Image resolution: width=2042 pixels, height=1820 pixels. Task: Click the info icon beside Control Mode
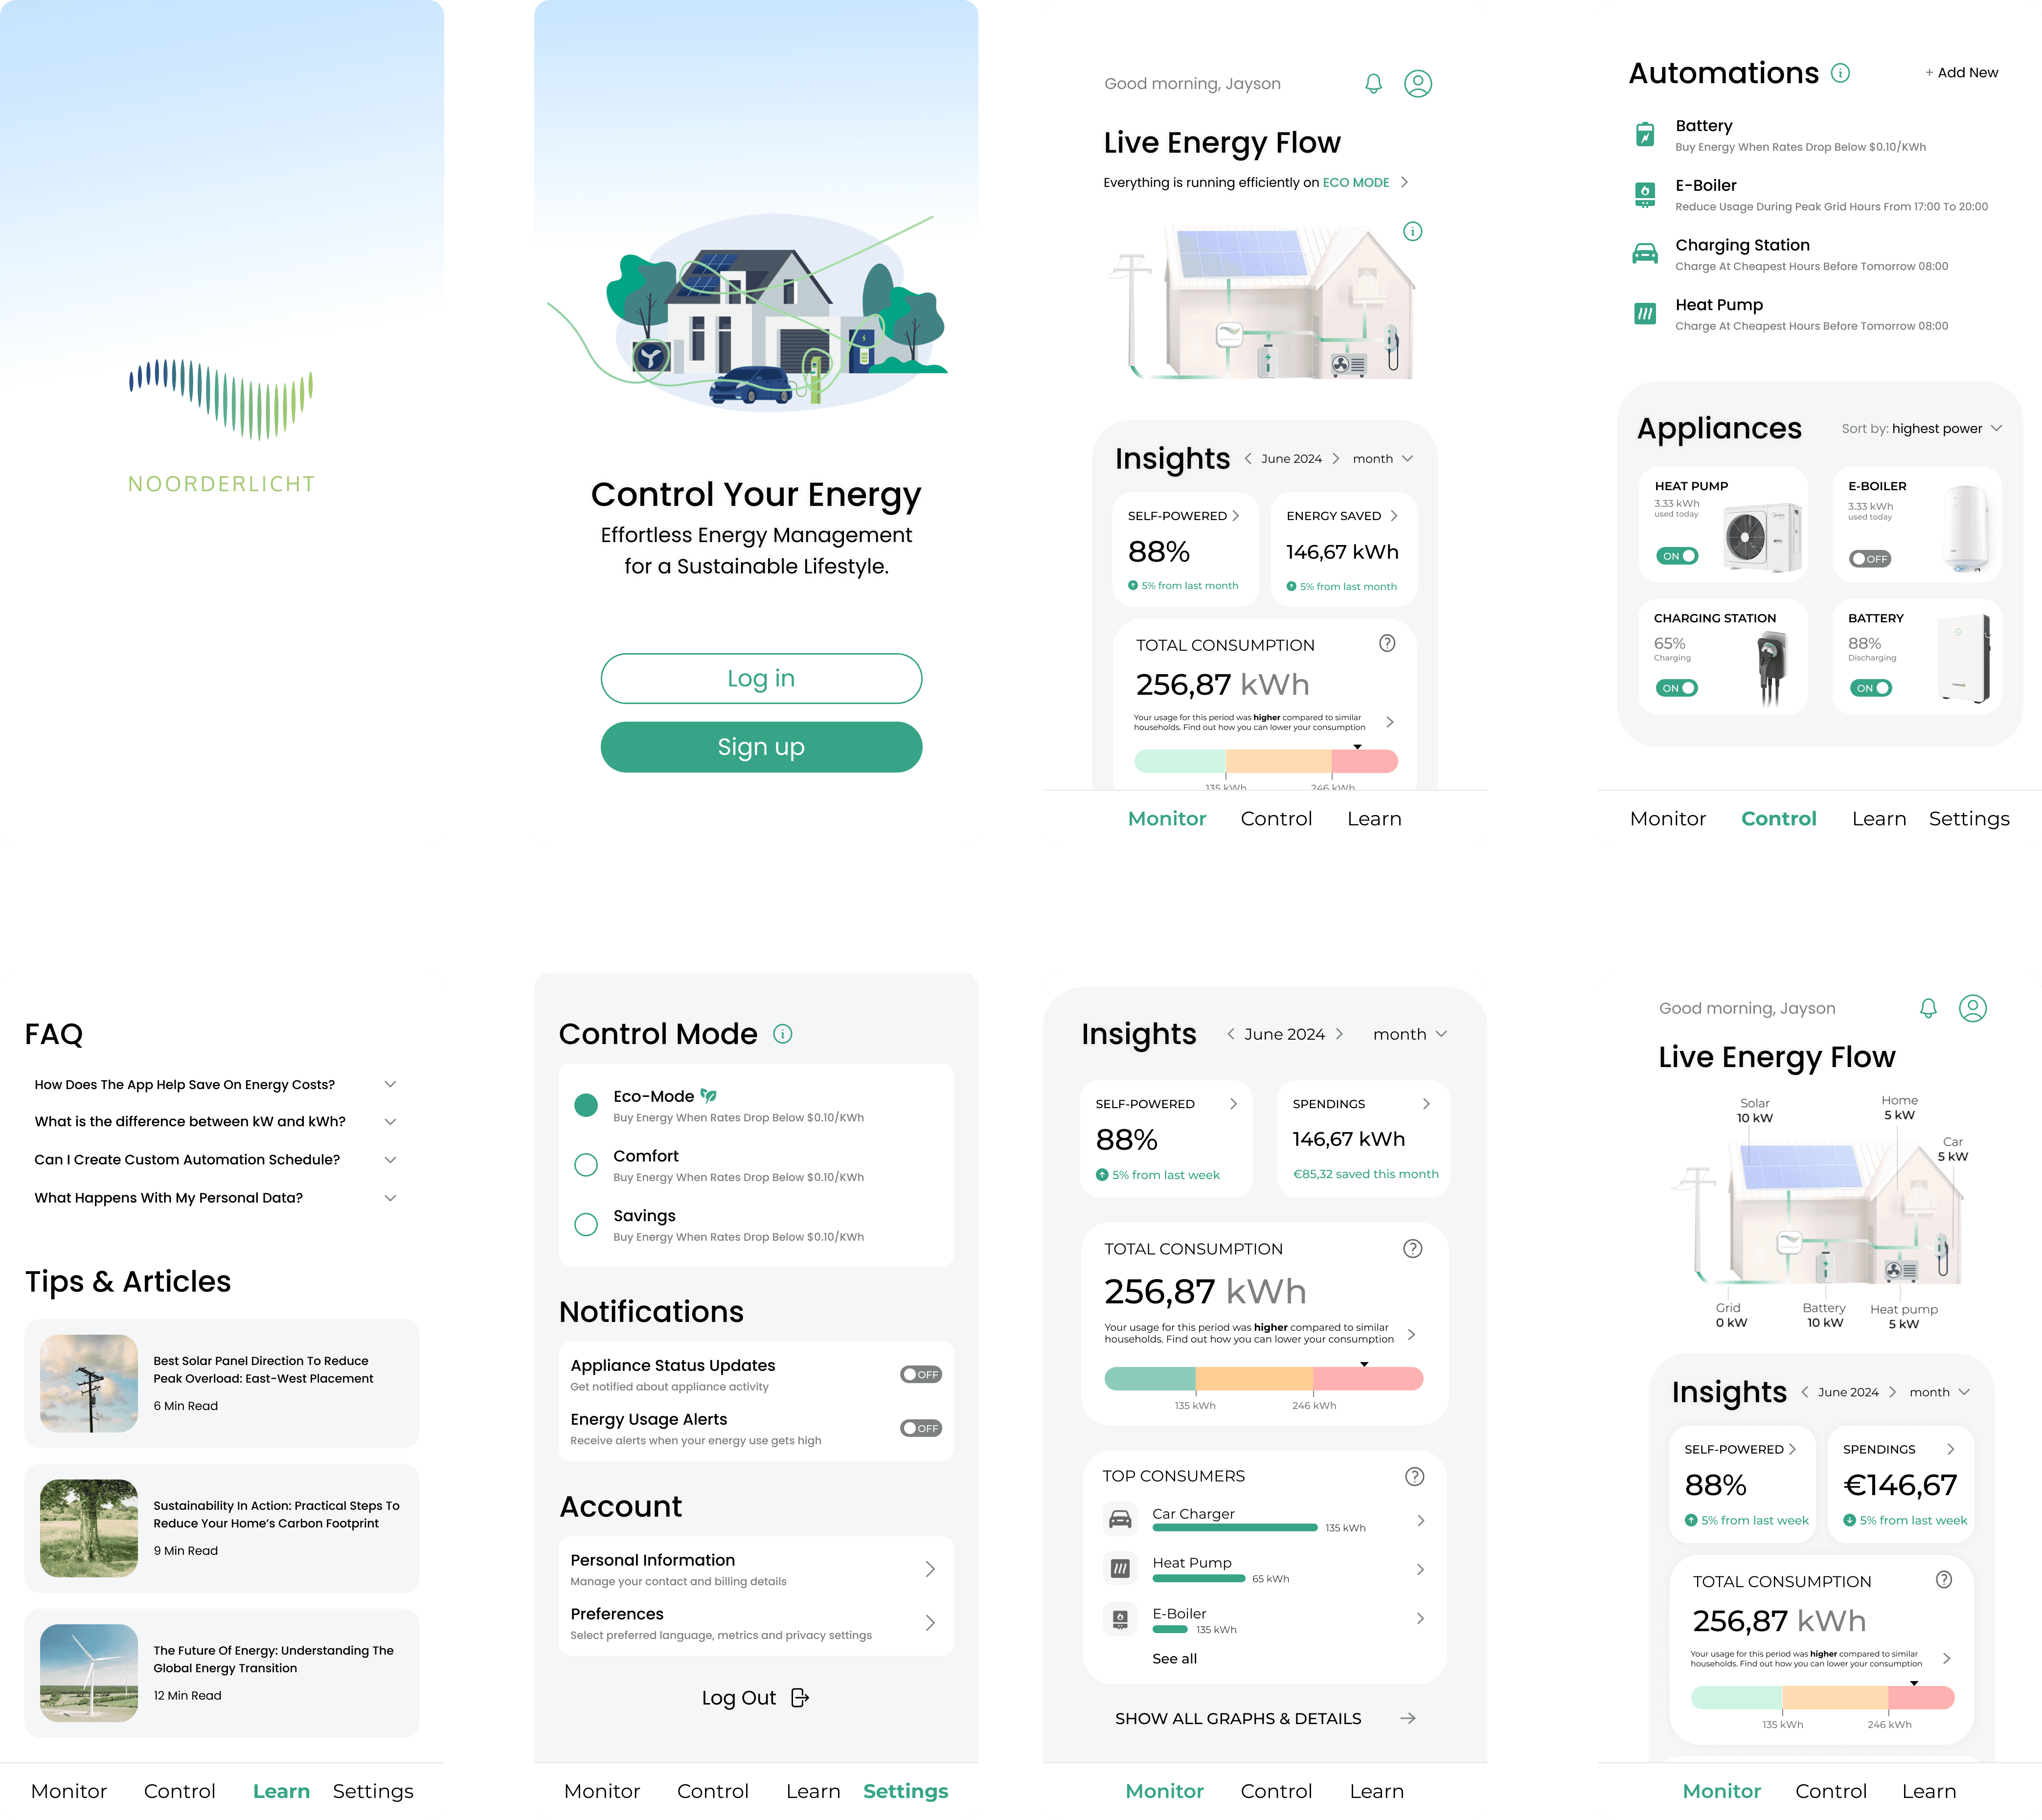tap(783, 1034)
